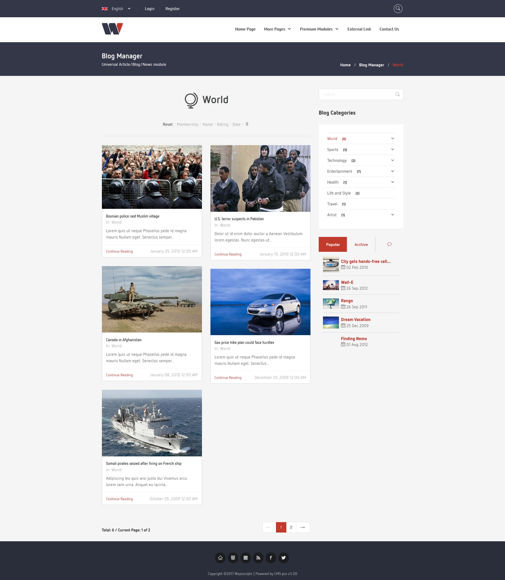This screenshot has width=505, height=580.
Task: Sort articles by Date
Action: [236, 124]
